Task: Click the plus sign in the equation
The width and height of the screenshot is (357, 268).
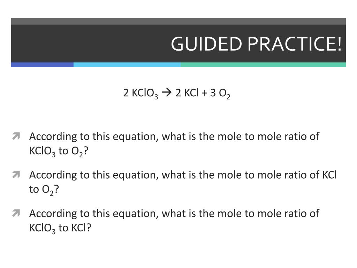Action: pos(204,93)
